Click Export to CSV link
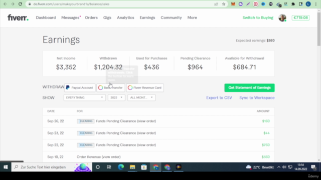Viewport: 321px width, 180px height. (219, 97)
